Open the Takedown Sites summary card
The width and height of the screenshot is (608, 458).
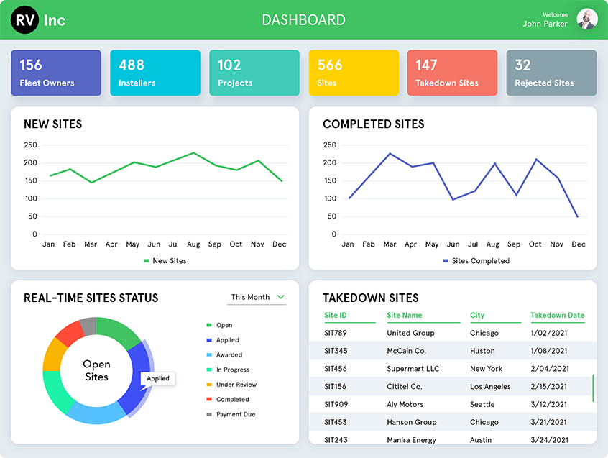click(452, 73)
